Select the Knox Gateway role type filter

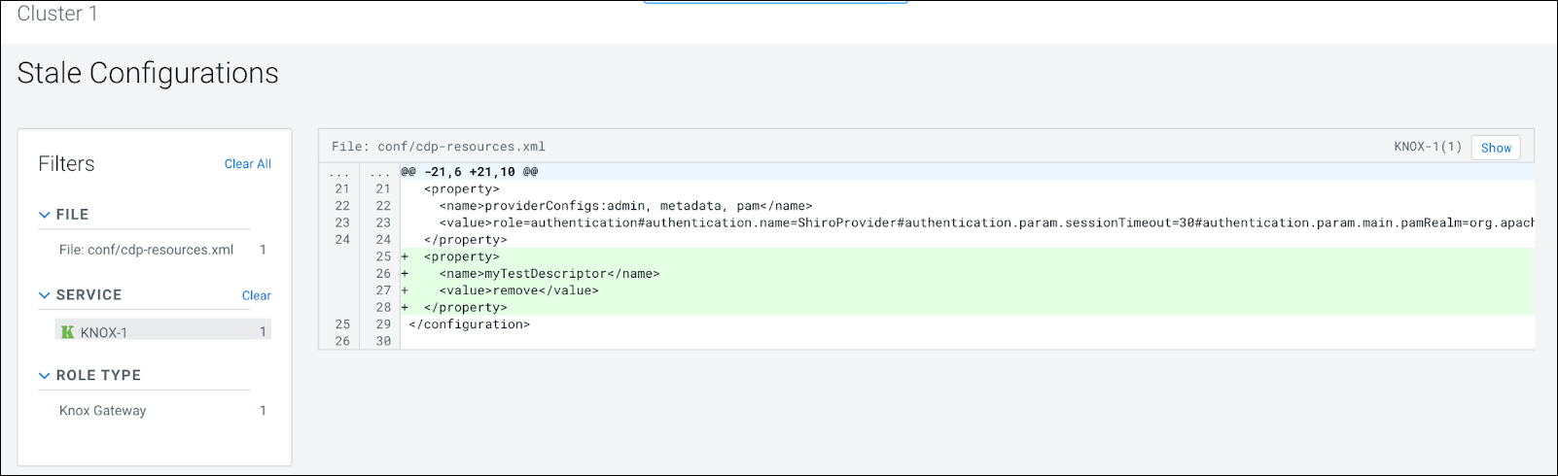point(102,411)
